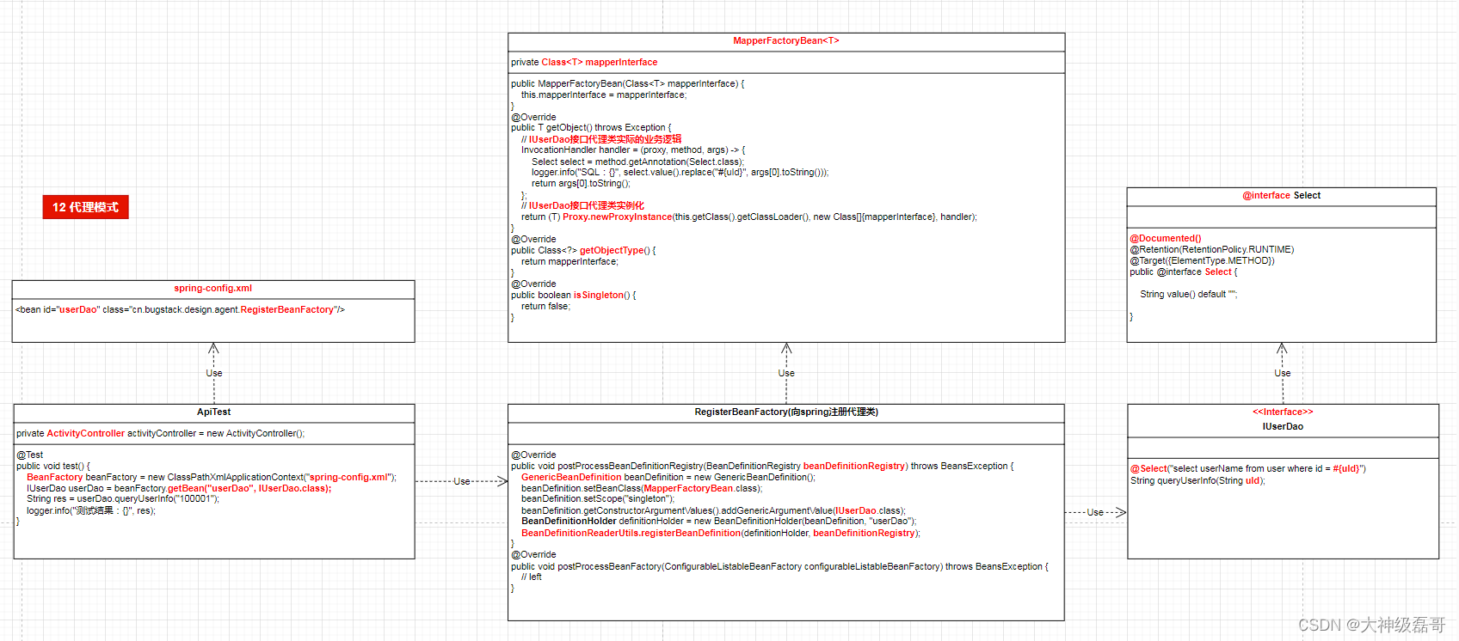The width and height of the screenshot is (1459, 641).
Task: Select the 'InvocationHandler handler = (proxy, method, args)' line
Action: coord(633,150)
